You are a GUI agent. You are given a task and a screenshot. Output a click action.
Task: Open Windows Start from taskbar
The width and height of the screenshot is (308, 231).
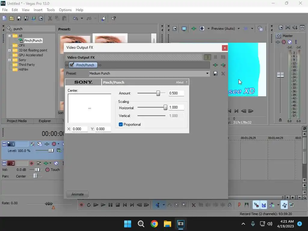[x=128, y=224]
